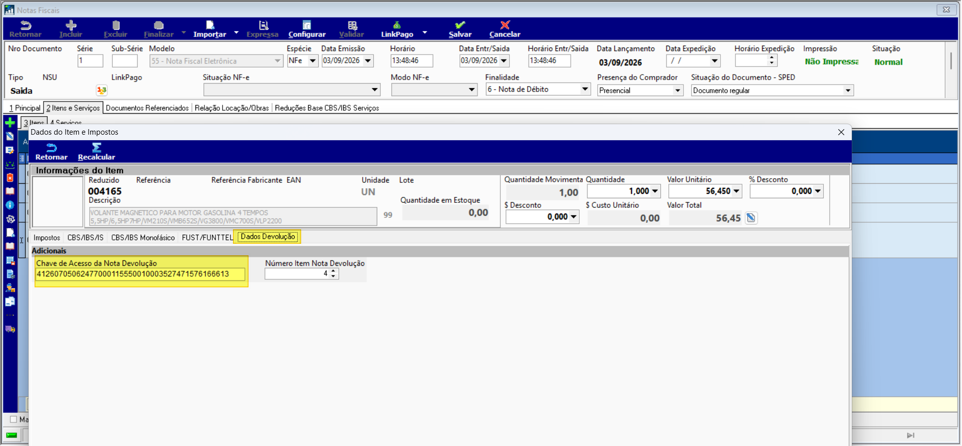Open the LinkPago toolbar button

(397, 29)
